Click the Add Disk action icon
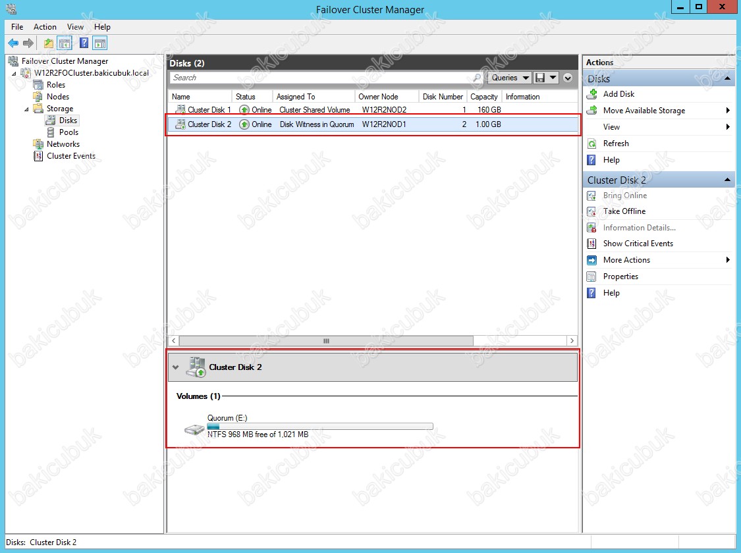The height and width of the screenshot is (553, 741). pyautogui.click(x=591, y=94)
